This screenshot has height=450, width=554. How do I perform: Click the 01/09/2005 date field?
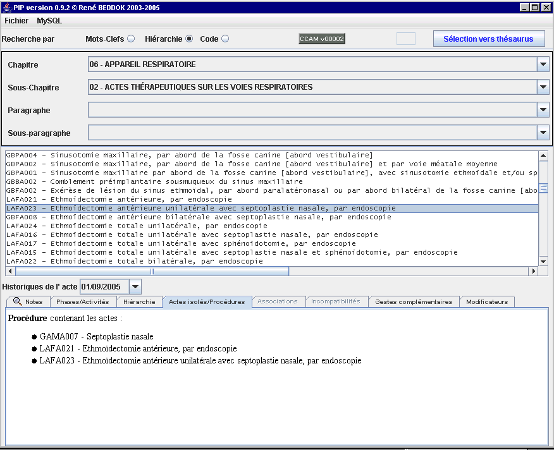(x=105, y=287)
